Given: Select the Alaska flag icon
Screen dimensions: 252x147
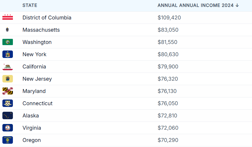Looking at the screenshot, I should (x=7, y=116).
